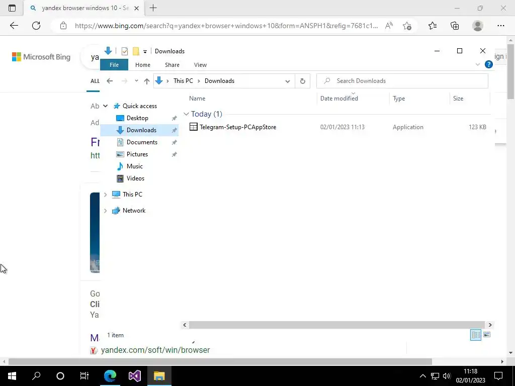Sort by Date modified column
The width and height of the screenshot is (515, 386).
339,99
